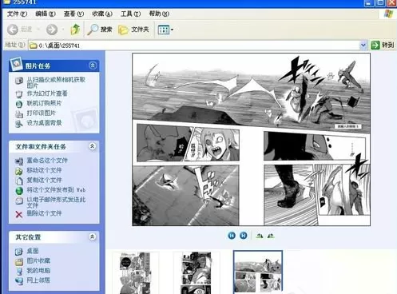This screenshot has width=397, height=294.
Task: Click Print this picture (打印该图片)
Action: click(x=41, y=113)
